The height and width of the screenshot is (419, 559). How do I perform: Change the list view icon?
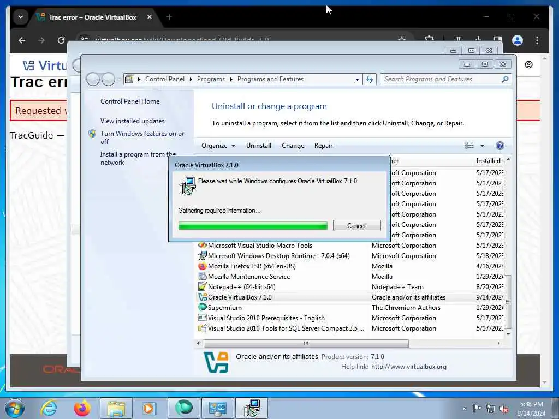(469, 145)
